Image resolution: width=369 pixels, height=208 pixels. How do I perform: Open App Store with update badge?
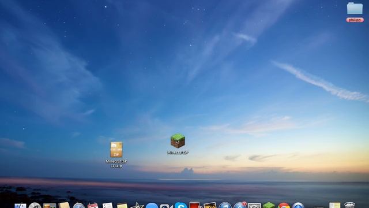point(240,205)
